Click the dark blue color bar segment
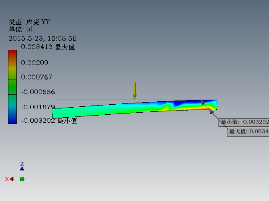Image resolution: width=269 pixels, height=201 pixels. tap(12, 116)
